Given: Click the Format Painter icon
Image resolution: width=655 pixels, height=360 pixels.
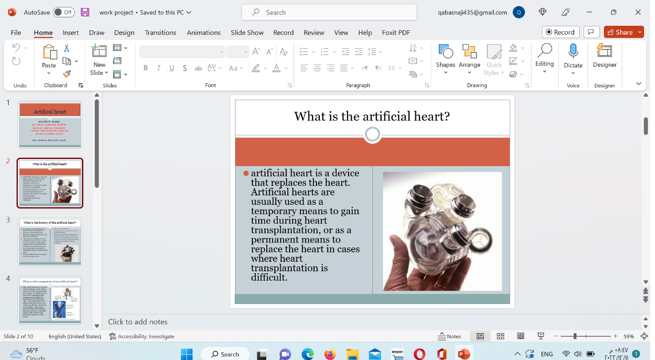Looking at the screenshot, I should (x=66, y=74).
